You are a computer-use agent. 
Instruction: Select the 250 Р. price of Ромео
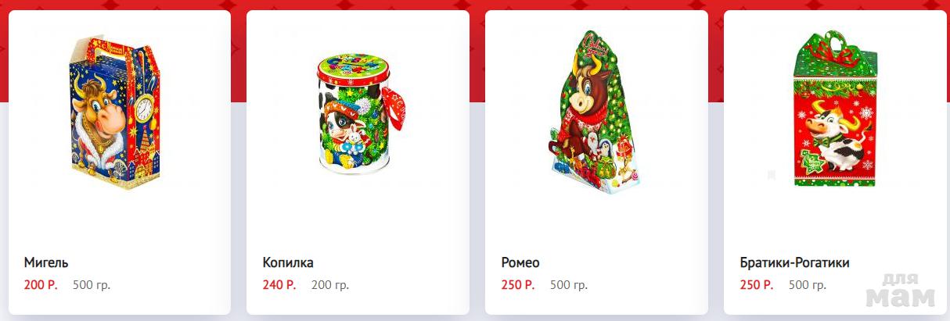coord(518,285)
